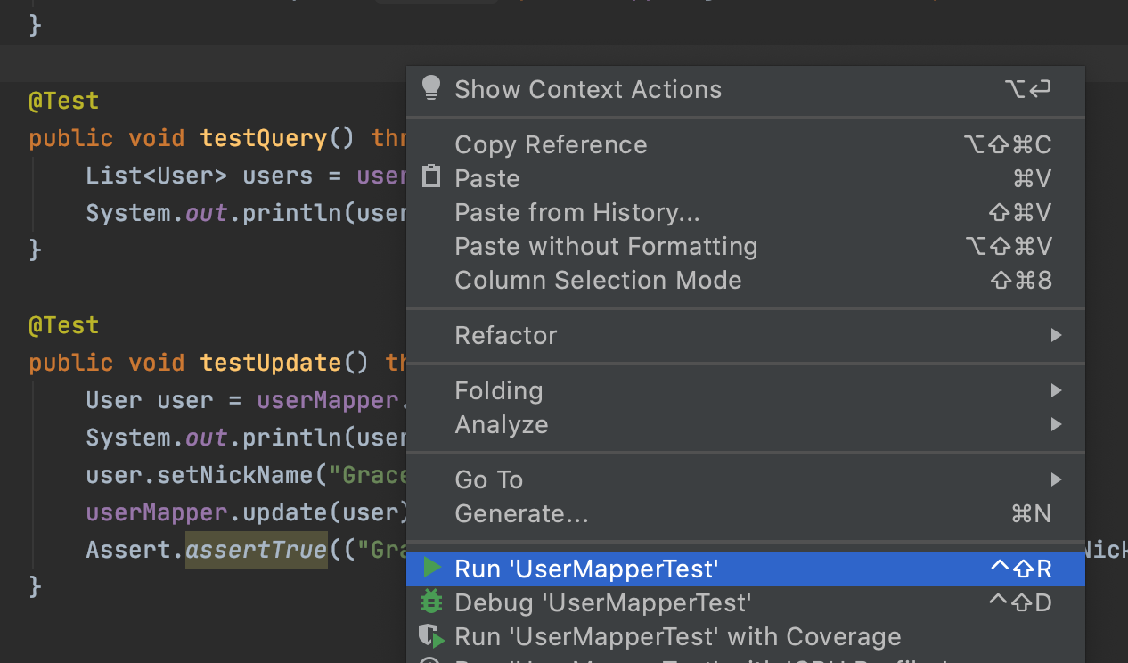Enable Column Selection Mode

click(x=598, y=280)
